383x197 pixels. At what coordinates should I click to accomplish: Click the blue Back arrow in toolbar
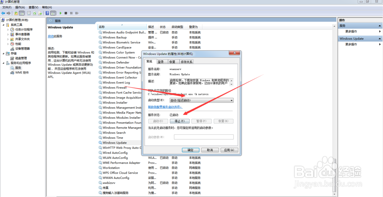point(3,13)
